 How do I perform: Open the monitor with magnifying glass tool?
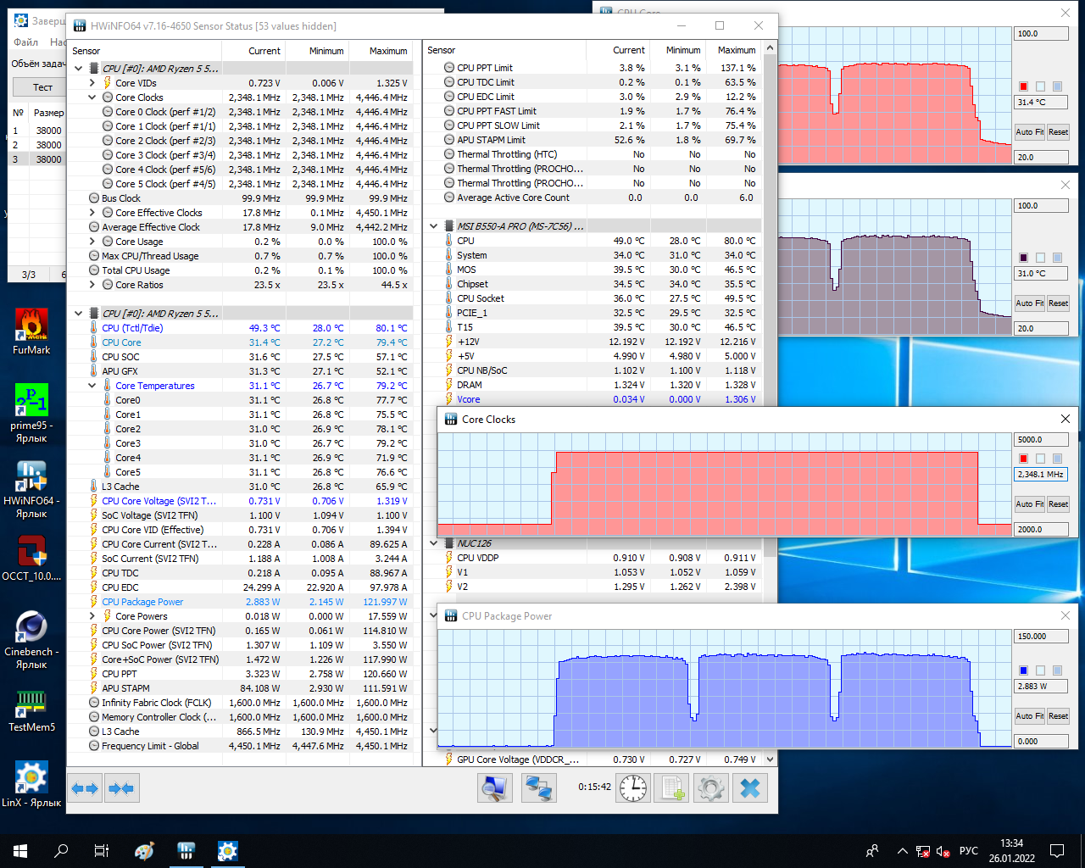click(x=494, y=788)
